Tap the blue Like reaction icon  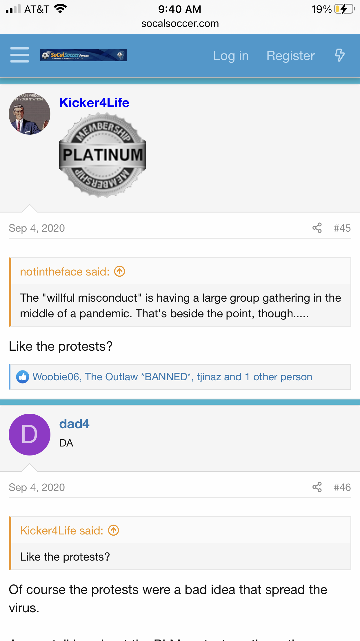point(23,377)
